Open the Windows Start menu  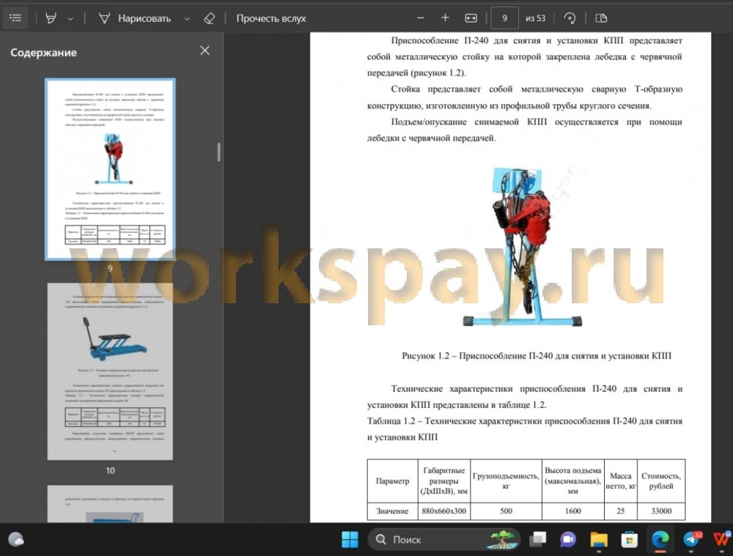tap(350, 539)
